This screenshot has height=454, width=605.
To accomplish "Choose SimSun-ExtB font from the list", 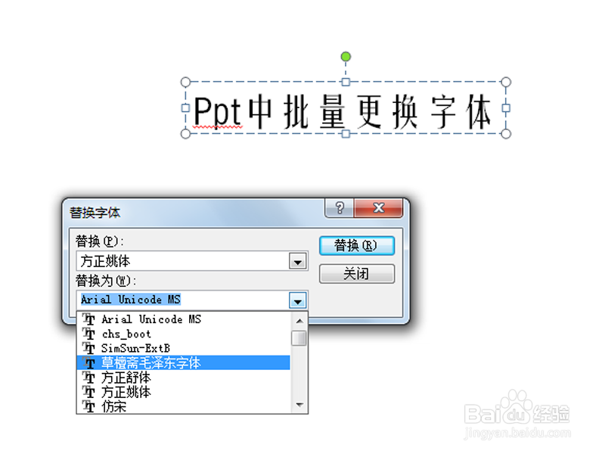I will coord(184,348).
